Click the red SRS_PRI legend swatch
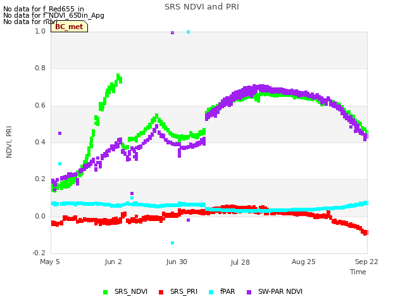The width and height of the screenshot is (405, 304). click(x=161, y=293)
